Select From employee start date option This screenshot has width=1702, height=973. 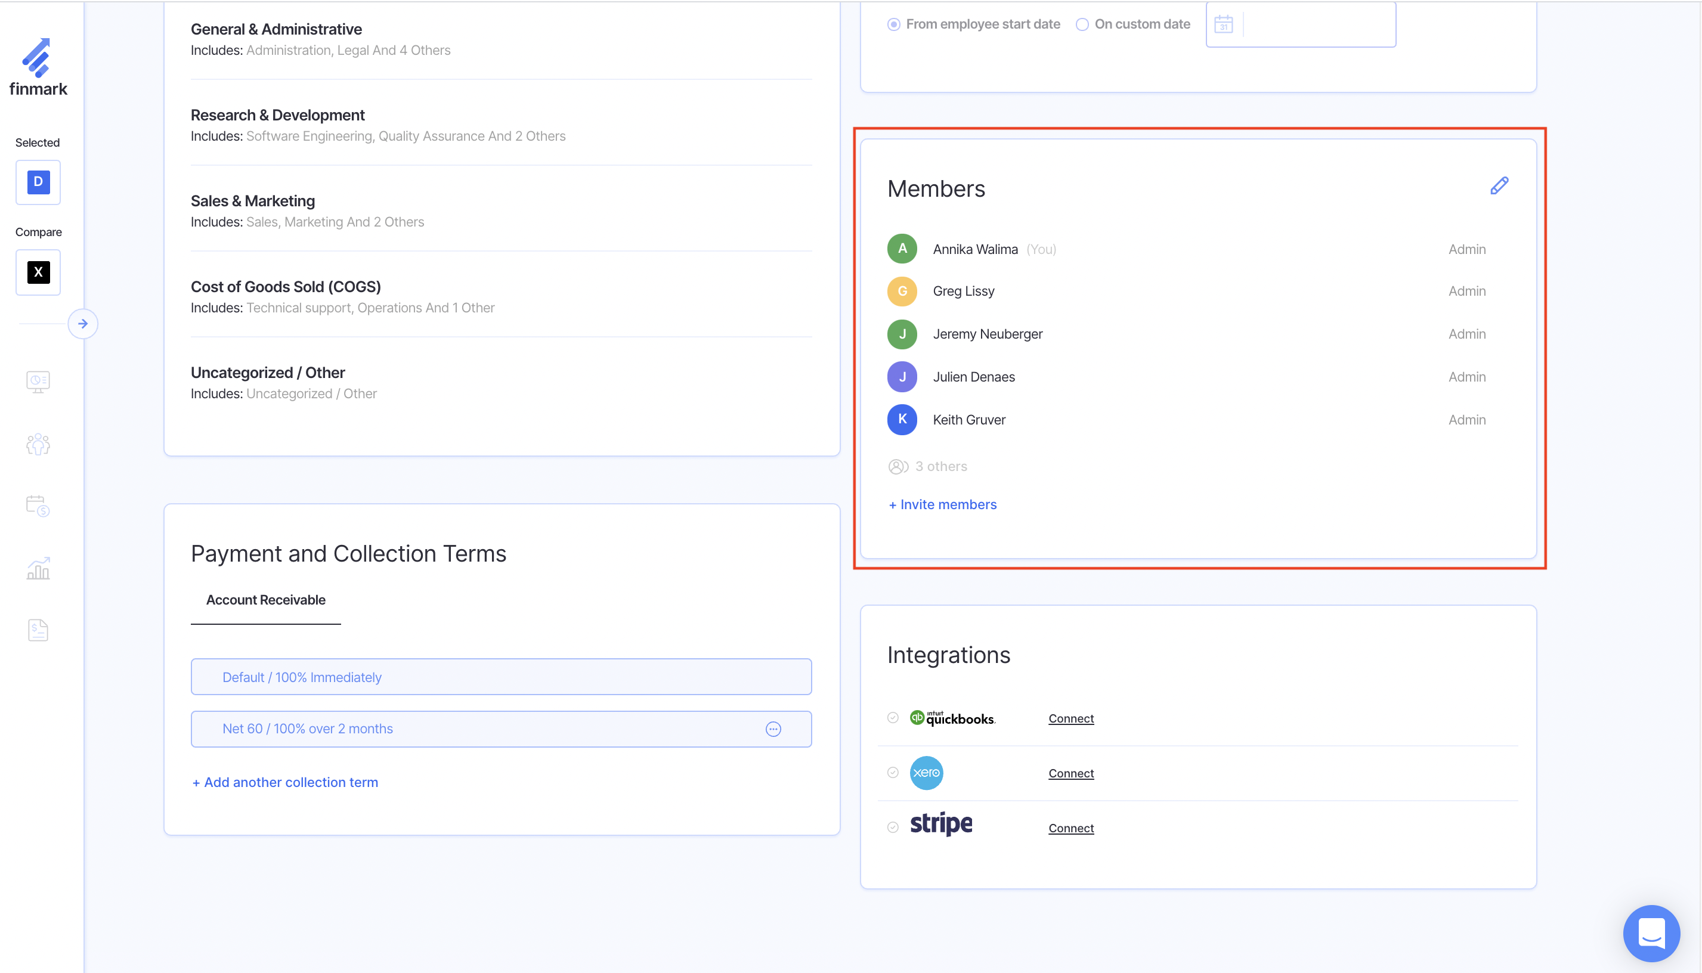(893, 24)
